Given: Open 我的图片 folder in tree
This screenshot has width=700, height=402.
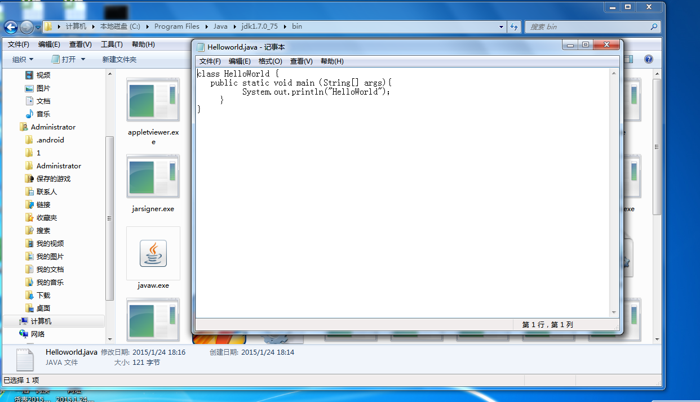Looking at the screenshot, I should pyautogui.click(x=50, y=256).
